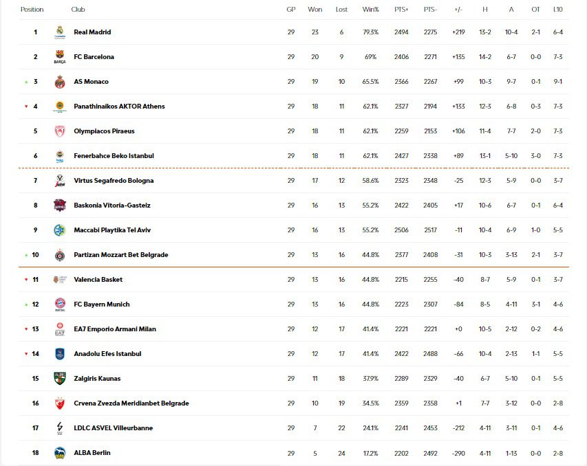Click the FC Barcelona crest icon

pos(60,57)
